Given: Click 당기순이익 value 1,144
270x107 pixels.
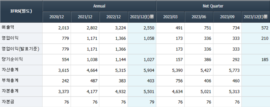Looking at the screenshot, I should (x=120, y=60).
